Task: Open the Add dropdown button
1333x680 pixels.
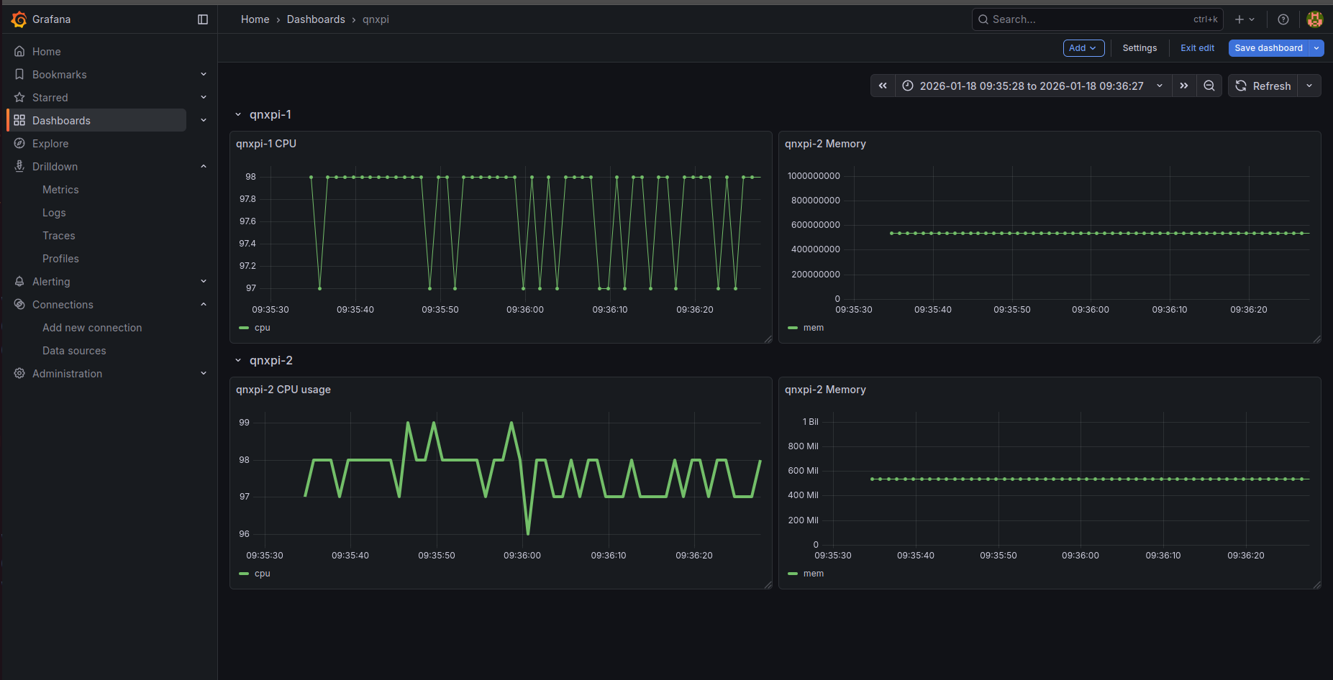Action: [x=1083, y=48]
